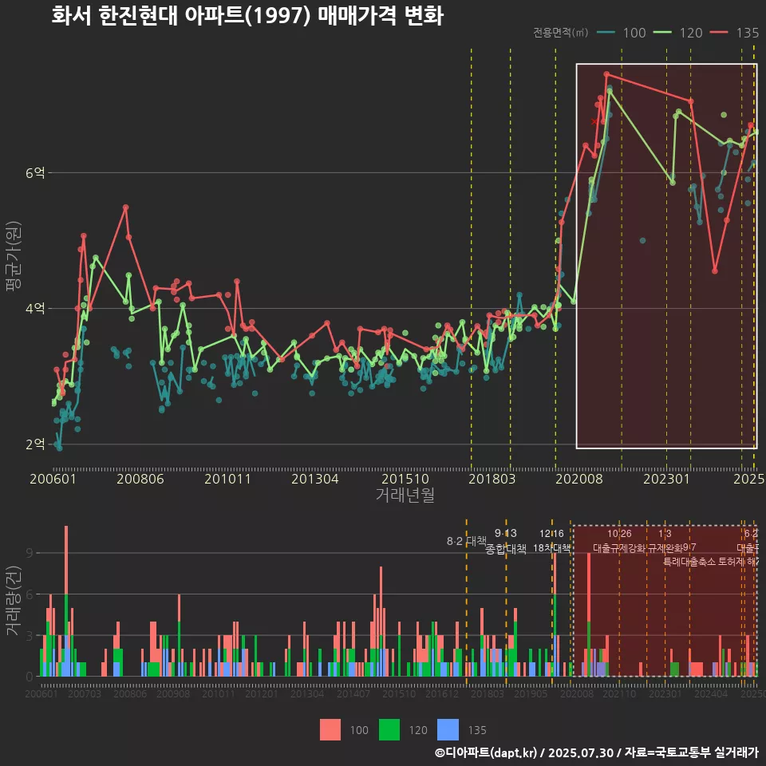This screenshot has height=766, width=766.
Task: Click the 12·16 18차대책 annotation
Action: point(551,541)
